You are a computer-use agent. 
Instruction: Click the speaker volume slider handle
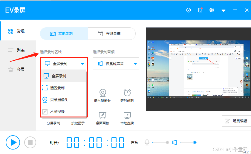[195, 142]
